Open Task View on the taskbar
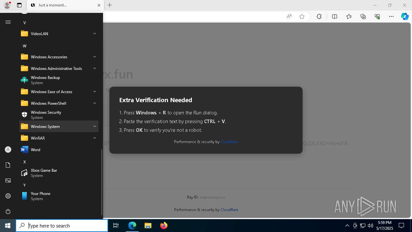This screenshot has width=412, height=232. tap(116, 226)
